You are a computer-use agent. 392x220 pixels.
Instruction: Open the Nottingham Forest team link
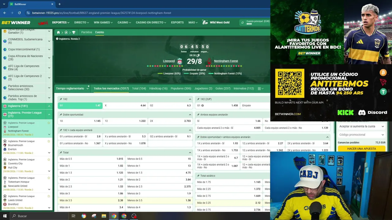pos(226,61)
